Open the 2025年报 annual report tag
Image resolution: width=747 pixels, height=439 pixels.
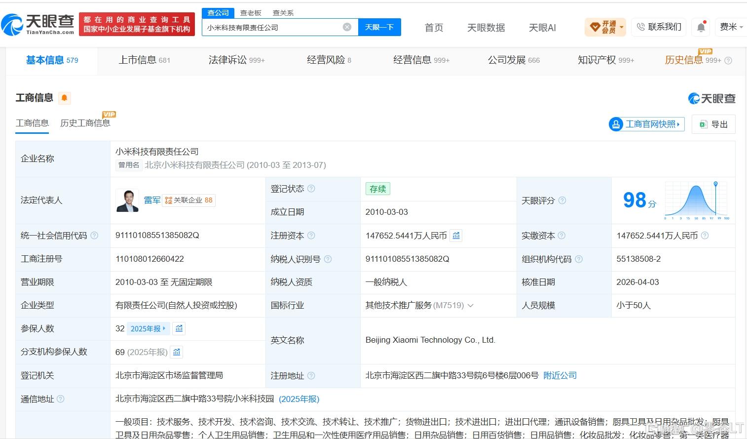148,328
